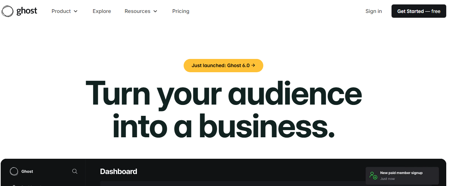
Task: Open the Explore menu item
Action: (102, 11)
